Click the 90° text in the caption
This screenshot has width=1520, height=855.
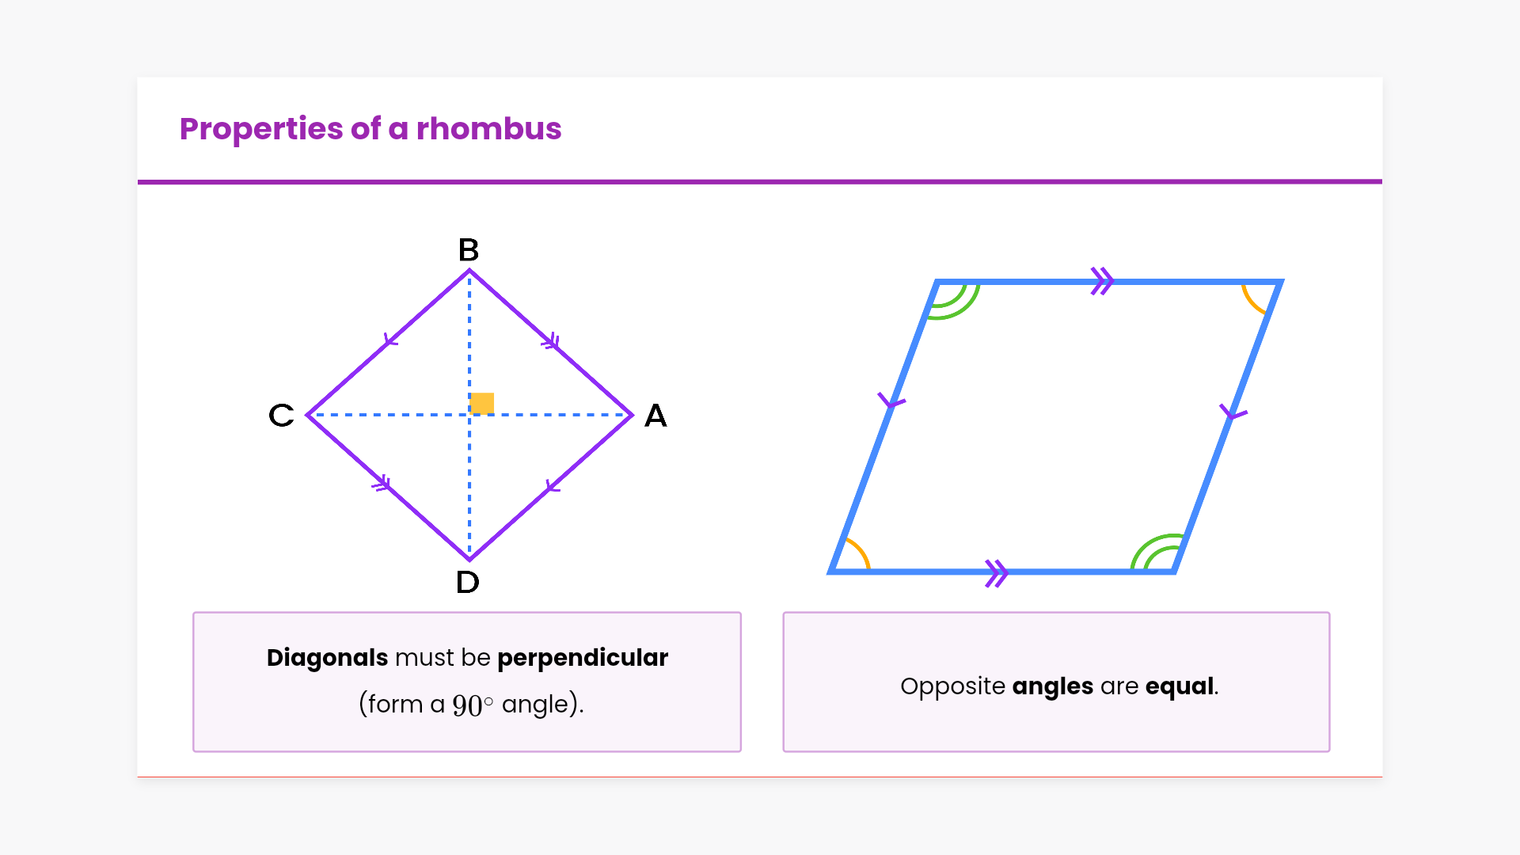(x=472, y=705)
